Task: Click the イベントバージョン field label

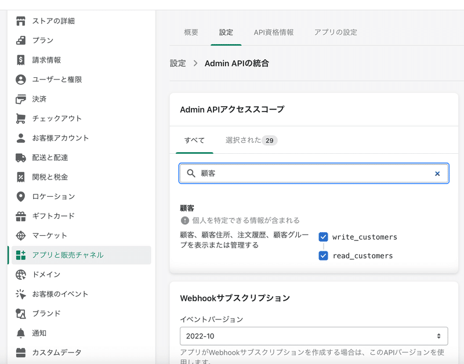Action: 212,319
